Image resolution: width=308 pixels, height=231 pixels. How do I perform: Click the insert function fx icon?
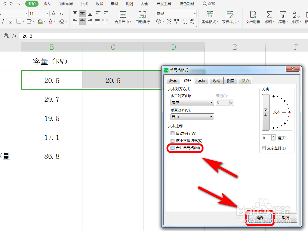[14, 36]
